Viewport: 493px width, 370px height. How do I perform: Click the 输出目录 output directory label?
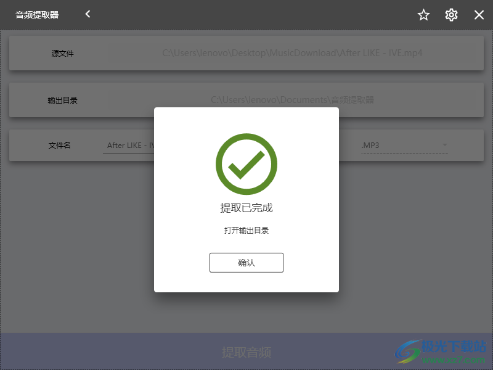(63, 101)
